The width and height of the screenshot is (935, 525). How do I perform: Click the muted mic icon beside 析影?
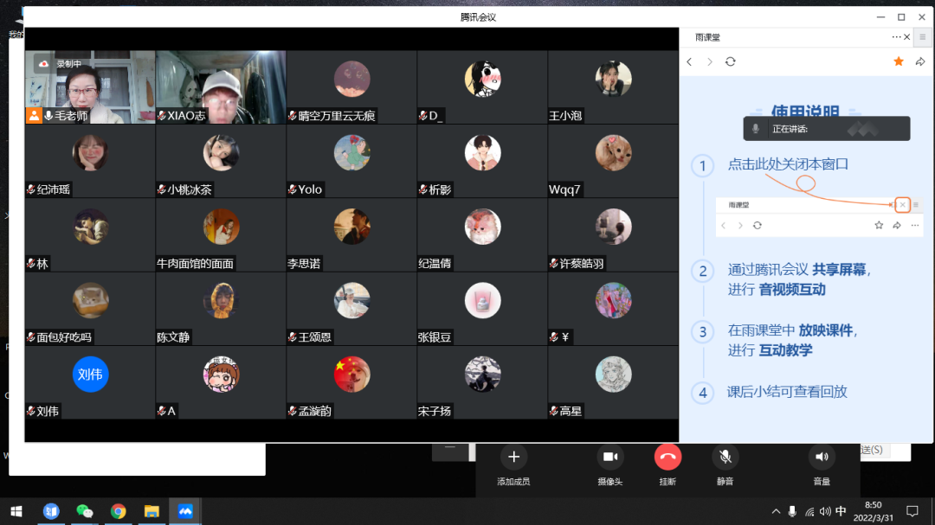point(422,189)
